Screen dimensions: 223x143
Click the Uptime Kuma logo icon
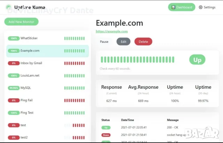pos(8,7)
